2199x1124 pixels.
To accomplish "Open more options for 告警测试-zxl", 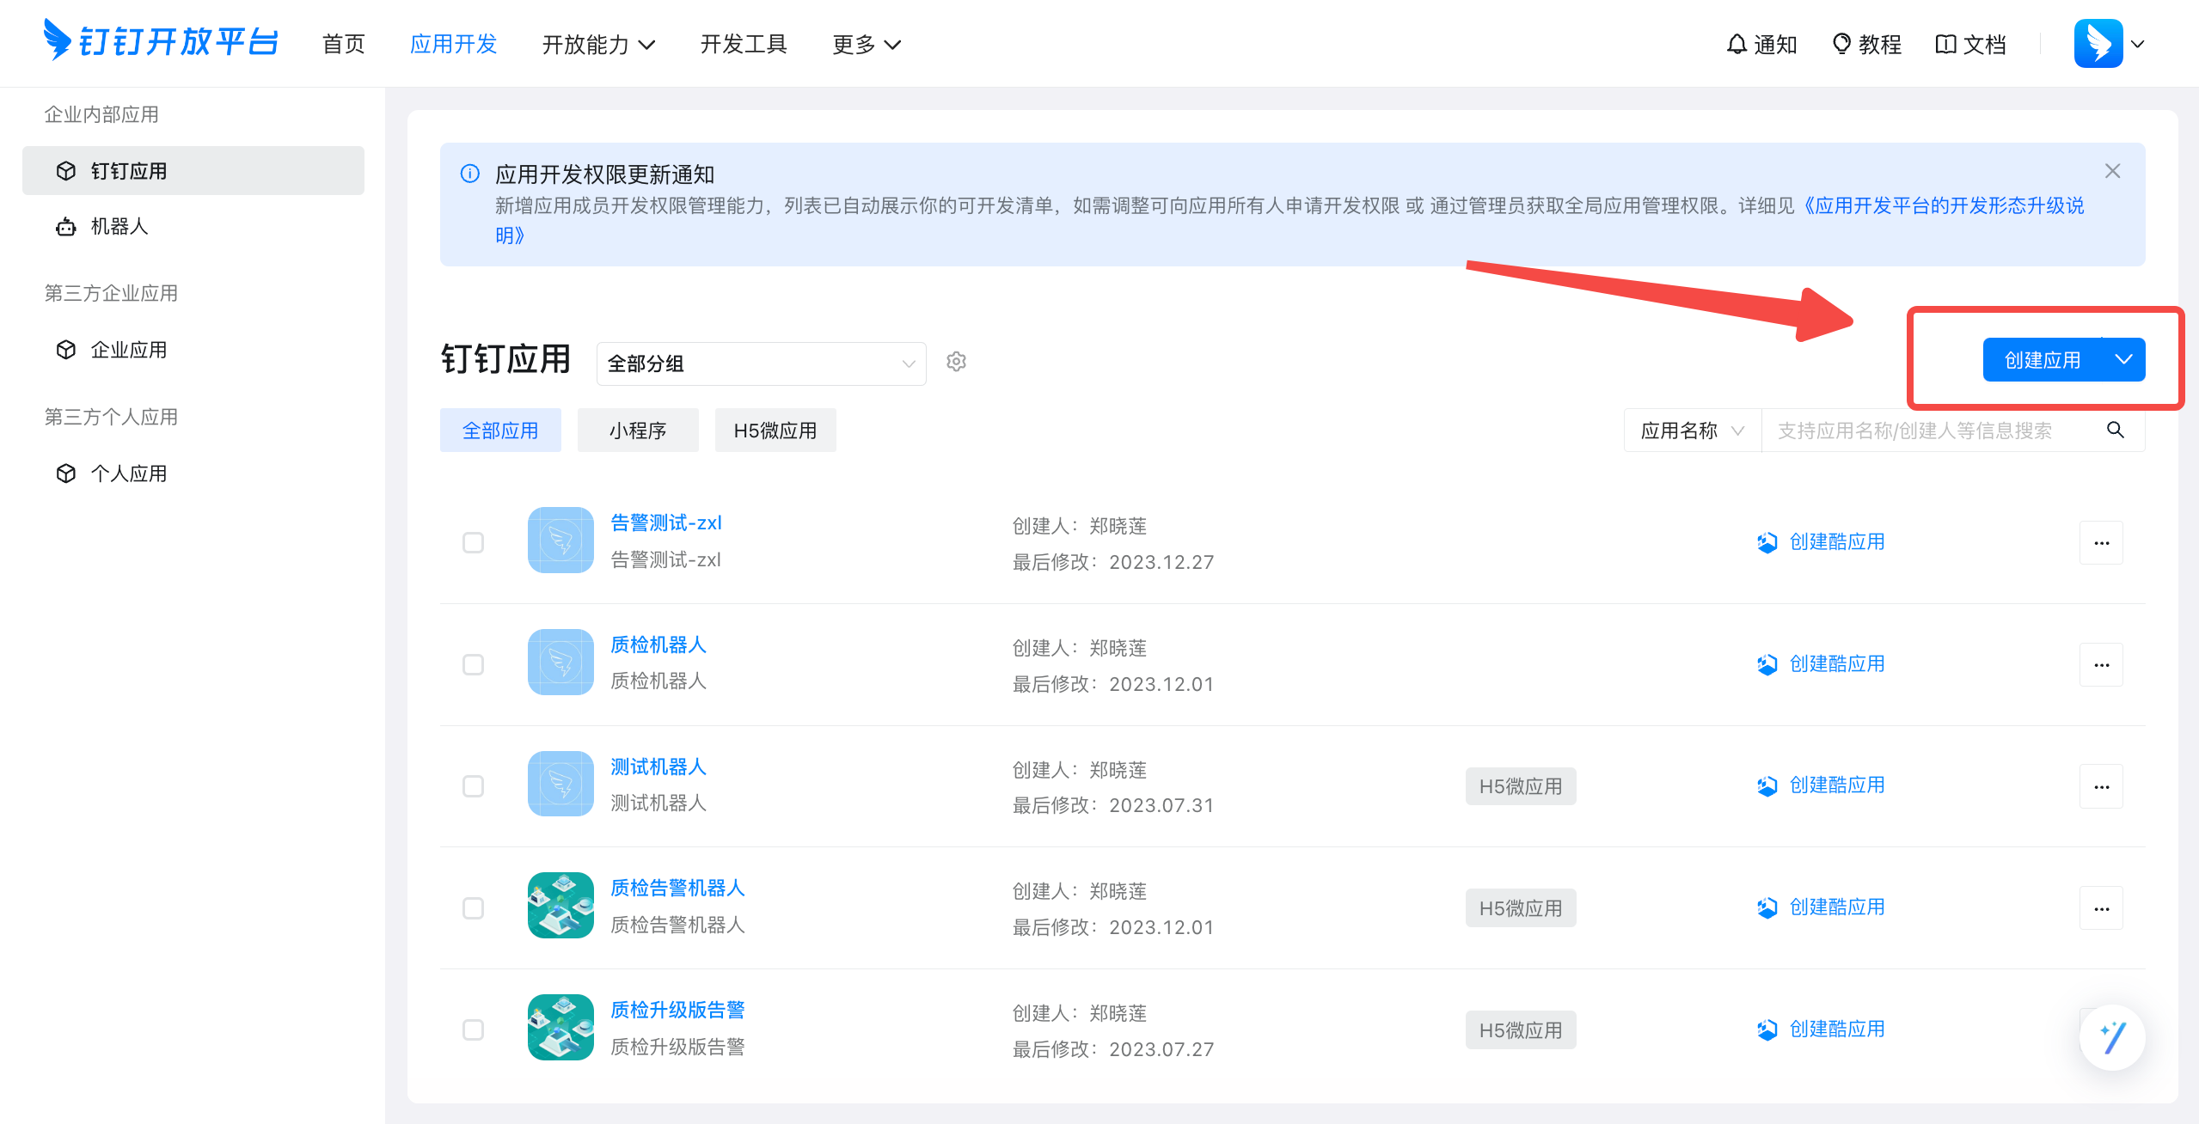I will coord(2101,542).
